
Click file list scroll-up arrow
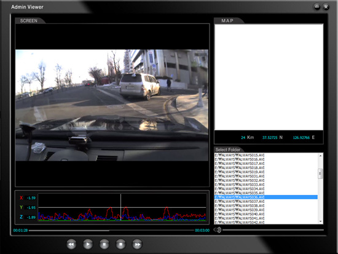pyautogui.click(x=320, y=156)
